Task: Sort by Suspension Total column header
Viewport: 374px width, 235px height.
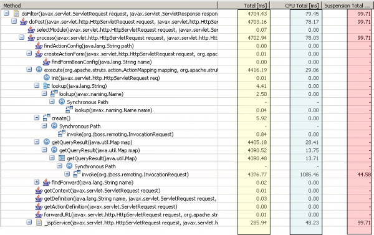Action: click(348, 5)
